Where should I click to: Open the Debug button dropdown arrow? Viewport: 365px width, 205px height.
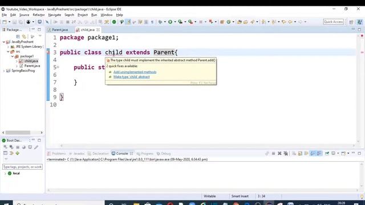click(x=165, y=22)
